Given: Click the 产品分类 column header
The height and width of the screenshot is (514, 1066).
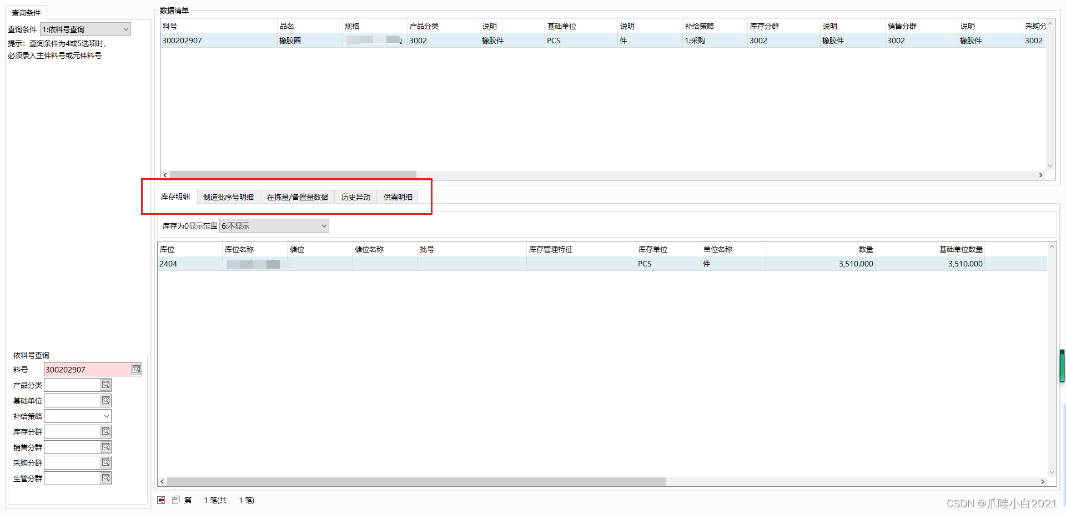Looking at the screenshot, I should tap(444, 26).
